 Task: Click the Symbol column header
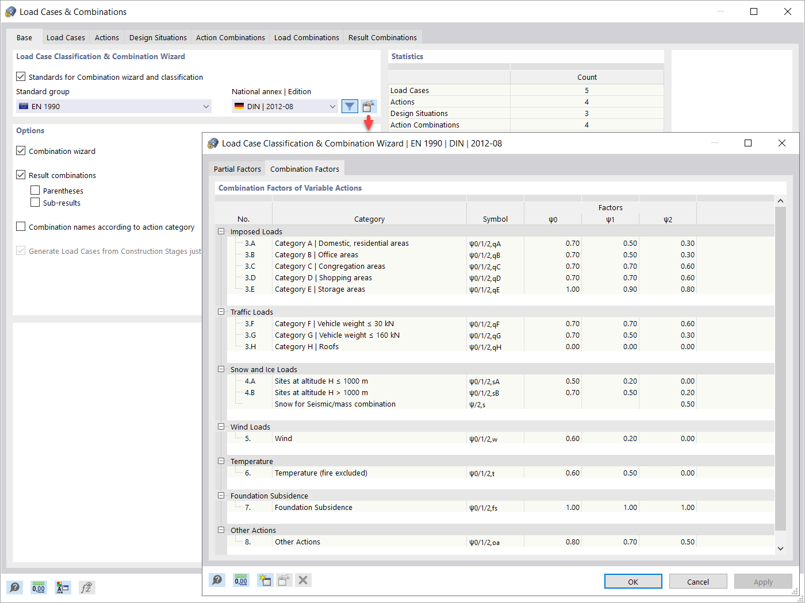click(495, 219)
